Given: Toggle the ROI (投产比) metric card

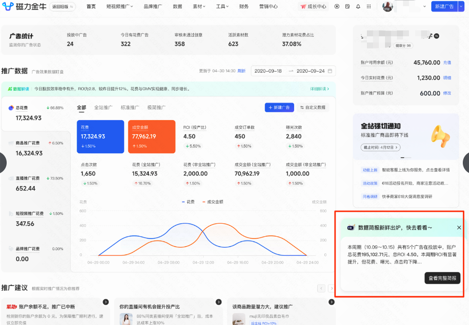Looking at the screenshot, I should pyautogui.click(x=203, y=137).
